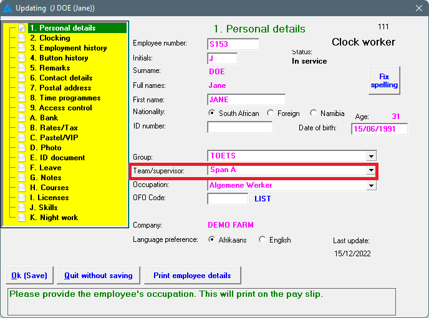Click the page icon beside ID document

(22, 158)
